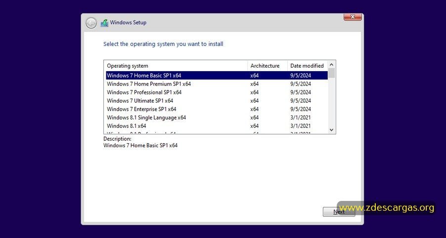This screenshot has width=446, height=238.
Task: Click the Operating system column header
Action: click(176, 66)
